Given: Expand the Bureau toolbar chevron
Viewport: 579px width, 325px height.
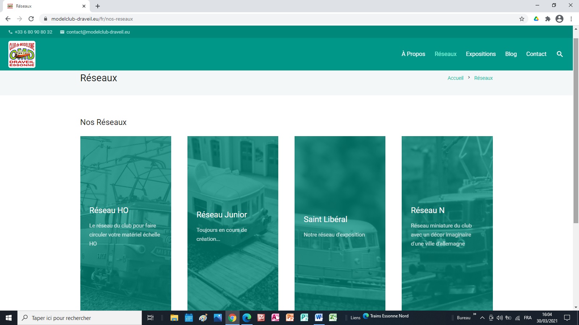Looking at the screenshot, I should [x=474, y=314].
